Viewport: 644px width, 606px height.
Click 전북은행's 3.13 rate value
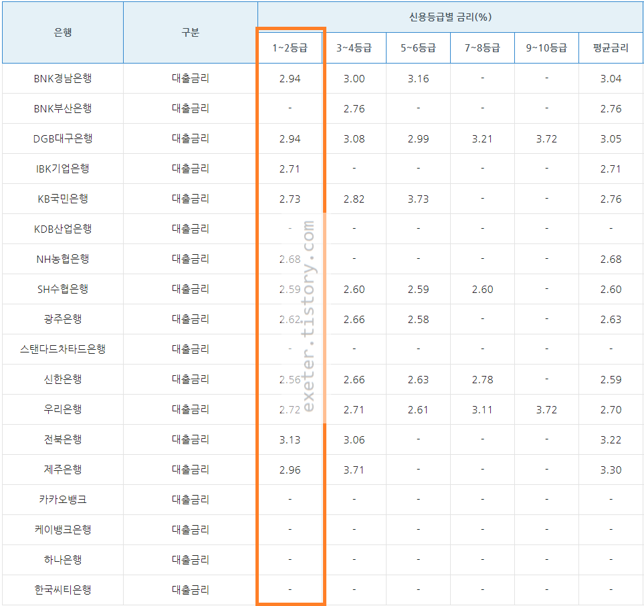[290, 439]
